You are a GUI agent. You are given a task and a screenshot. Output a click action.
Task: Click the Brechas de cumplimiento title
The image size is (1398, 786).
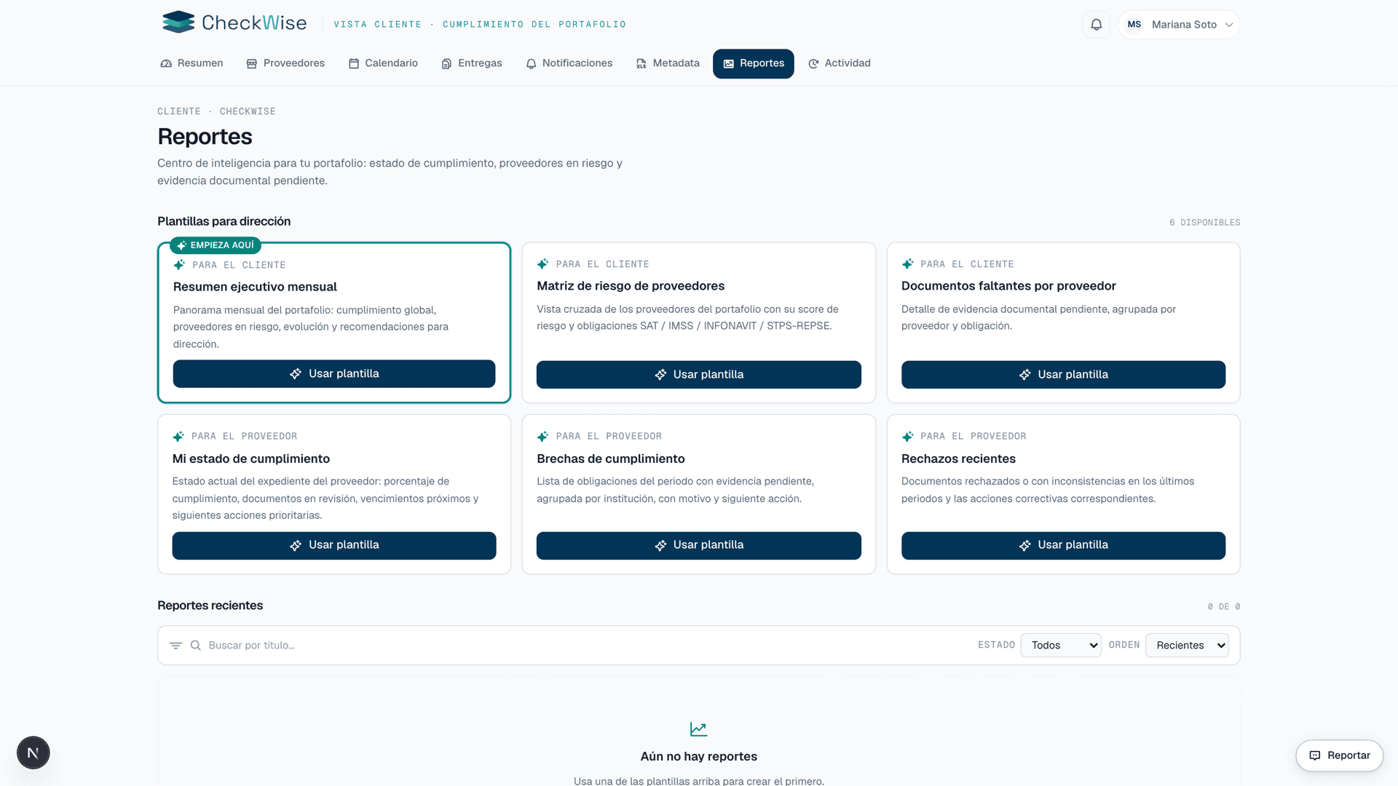coord(611,458)
